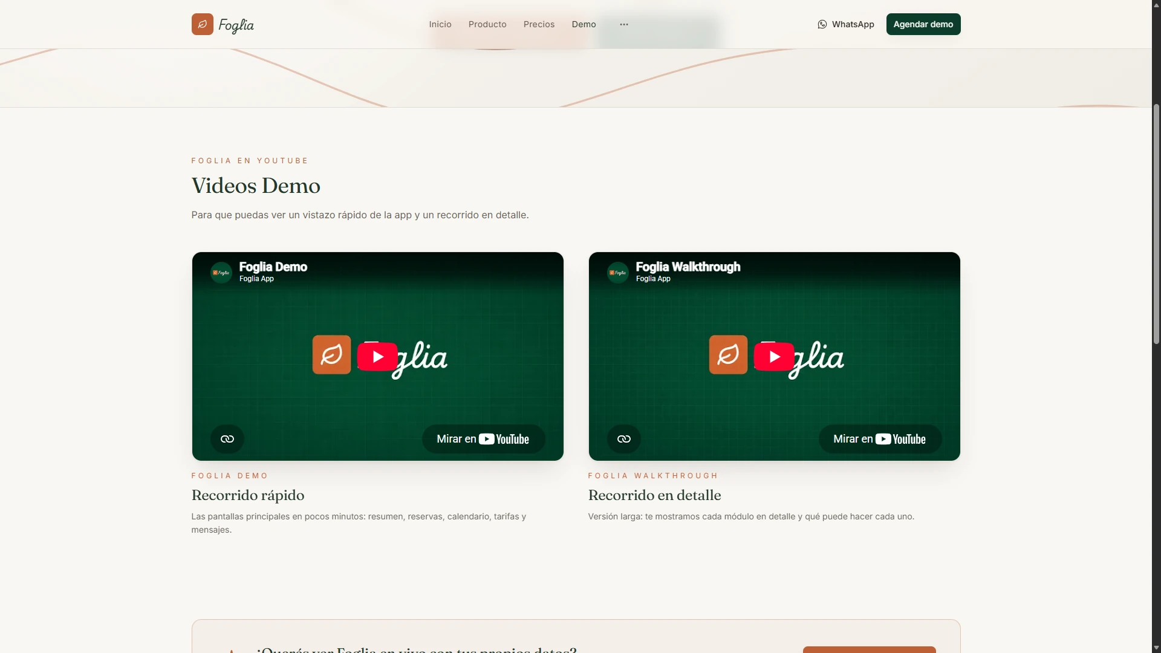1161x653 pixels.
Task: Play the Foglia Walkthrough video
Action: pos(774,357)
